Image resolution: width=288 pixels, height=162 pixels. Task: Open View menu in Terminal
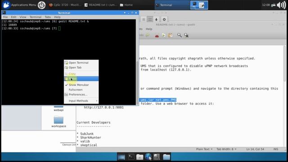(x=23, y=17)
